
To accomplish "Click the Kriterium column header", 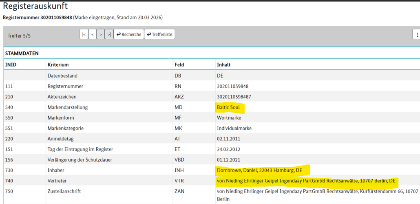I will [58, 65].
